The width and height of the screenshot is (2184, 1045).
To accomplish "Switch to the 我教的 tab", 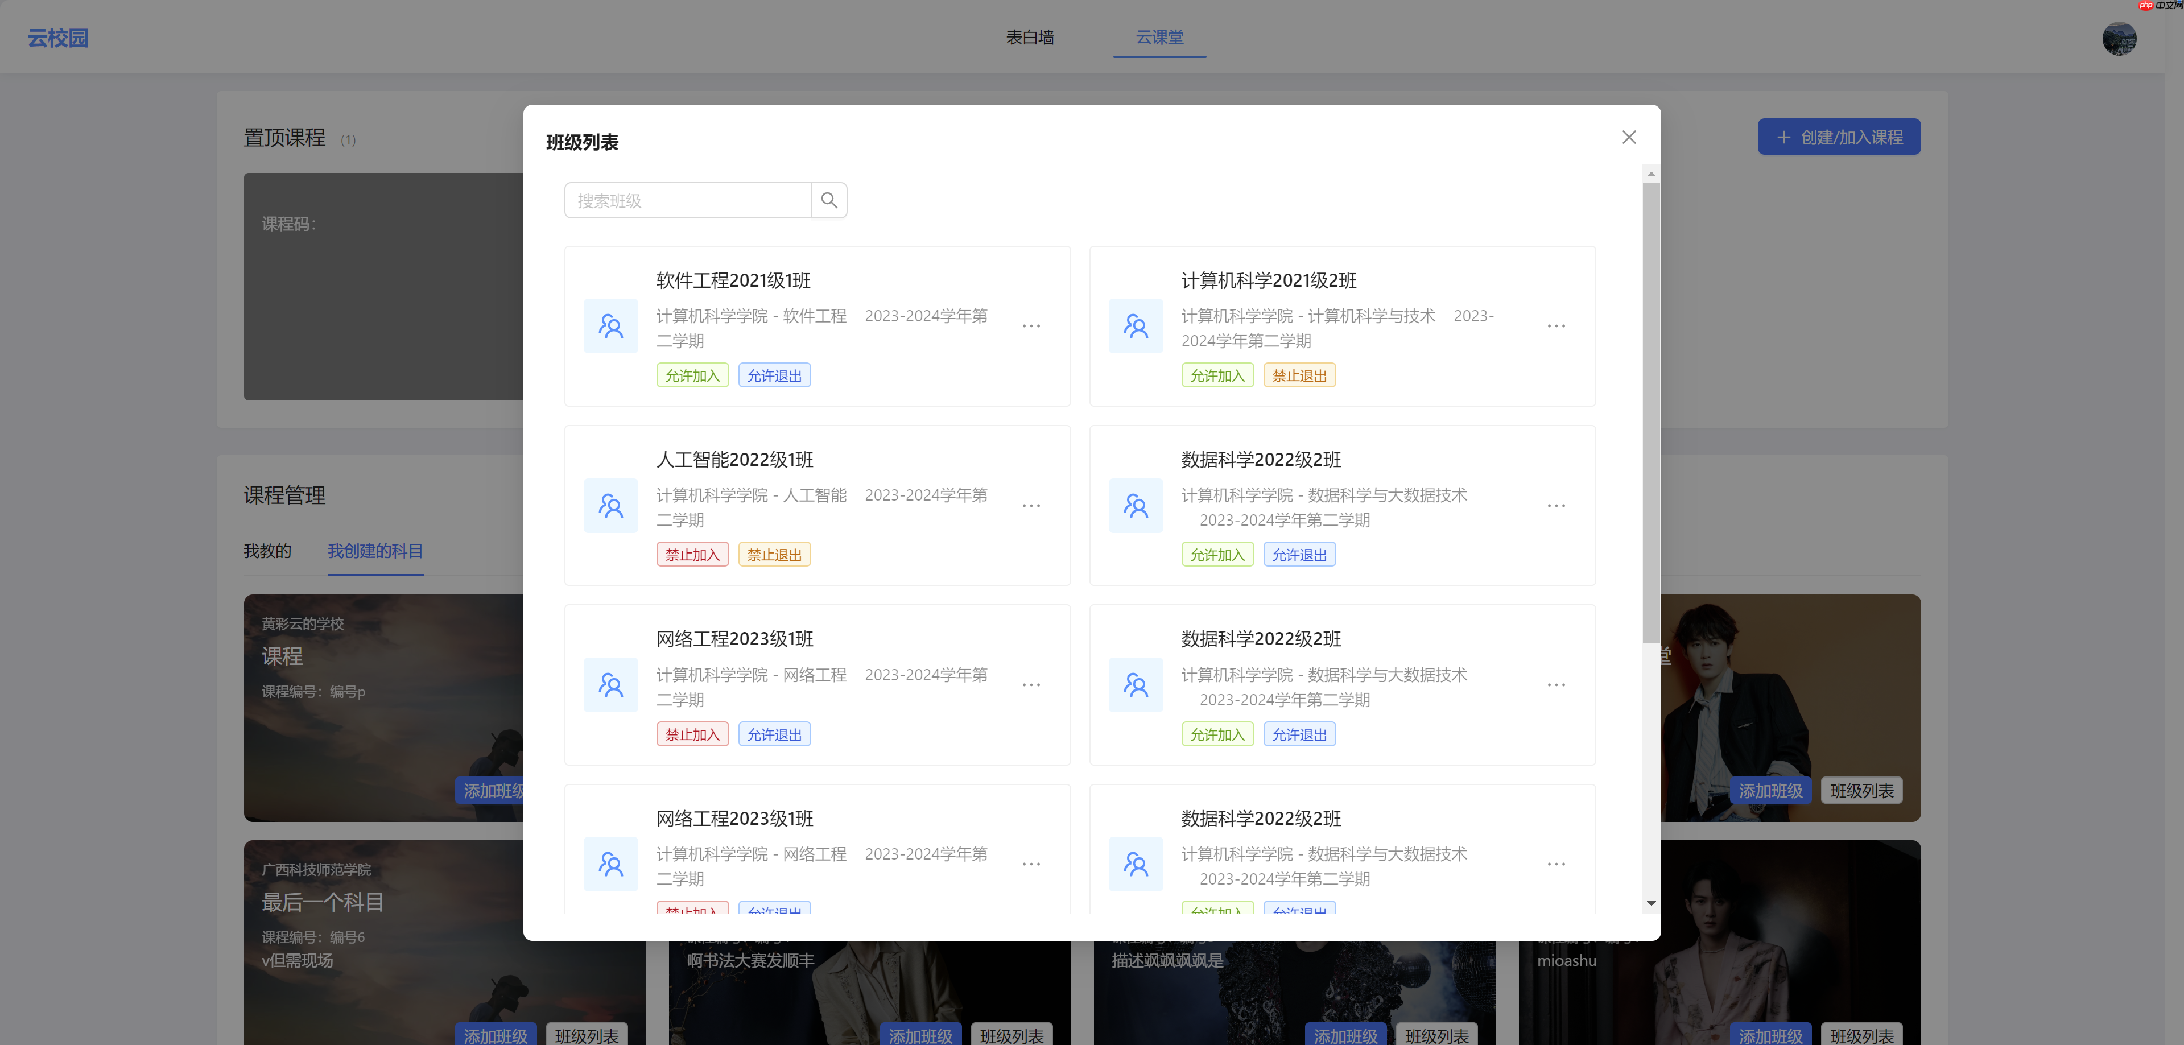I will point(267,551).
